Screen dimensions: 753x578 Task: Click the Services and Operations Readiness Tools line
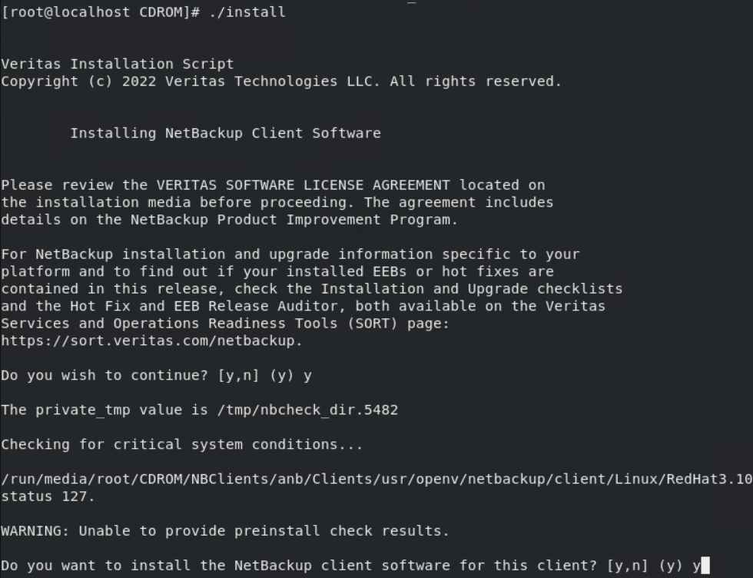pyautogui.click(x=224, y=324)
